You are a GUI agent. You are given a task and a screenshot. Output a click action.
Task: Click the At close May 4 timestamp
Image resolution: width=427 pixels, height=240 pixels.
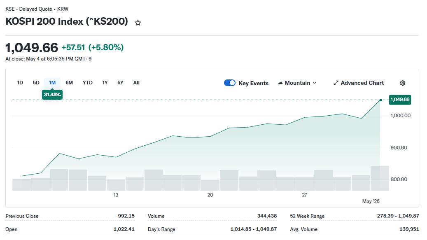click(49, 59)
